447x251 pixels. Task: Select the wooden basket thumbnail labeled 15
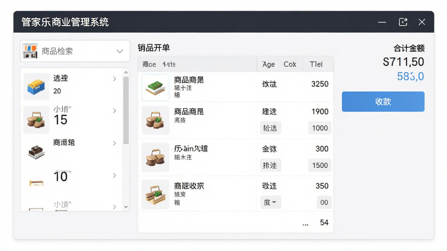pos(36,119)
